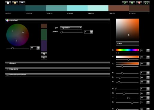
Task: Click the saturation S slider handle
Action: (128, 59)
